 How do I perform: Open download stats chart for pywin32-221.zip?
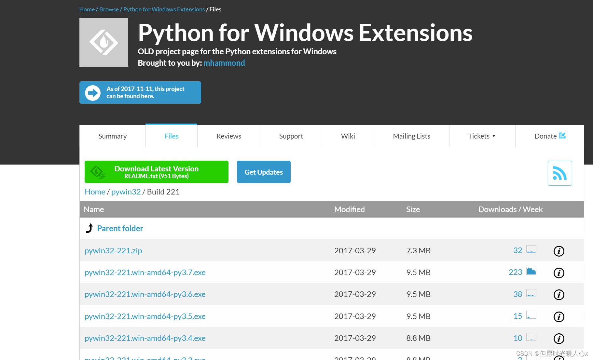coord(531,249)
